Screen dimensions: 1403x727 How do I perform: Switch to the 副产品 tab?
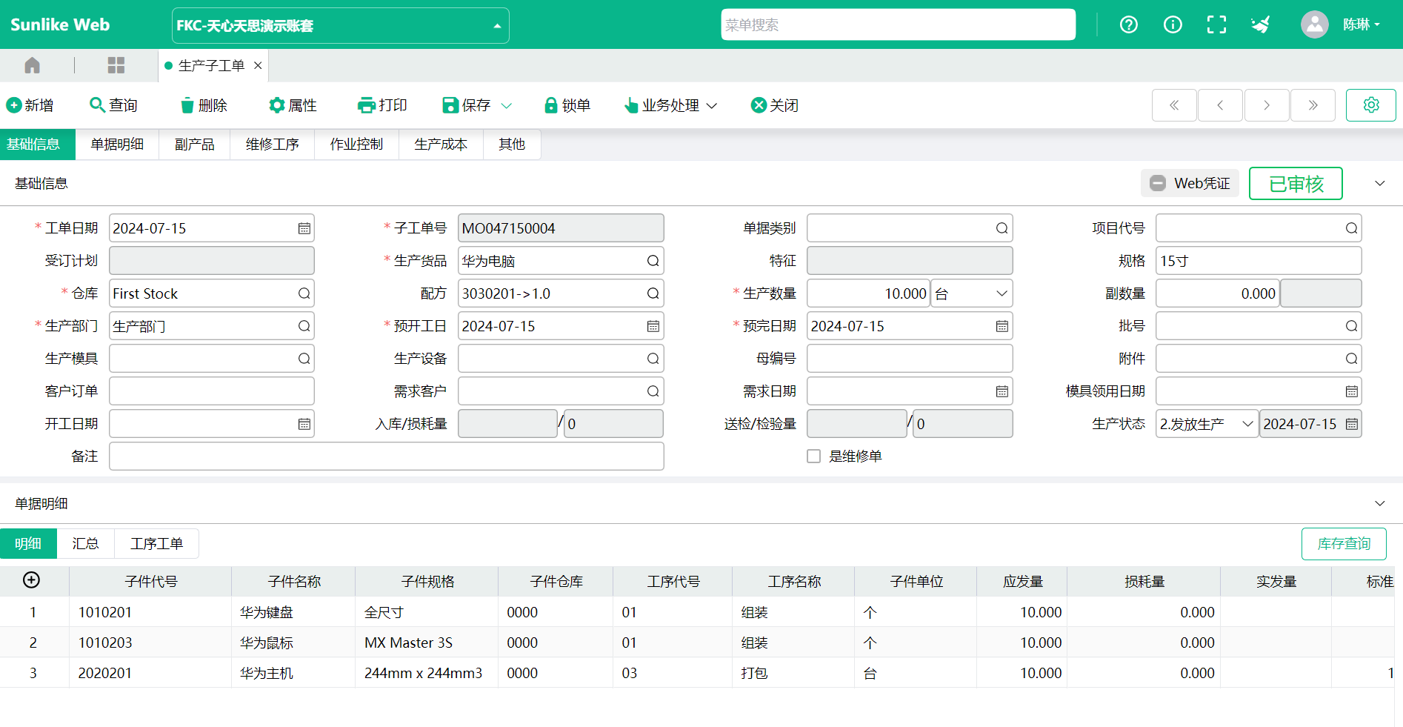(195, 145)
